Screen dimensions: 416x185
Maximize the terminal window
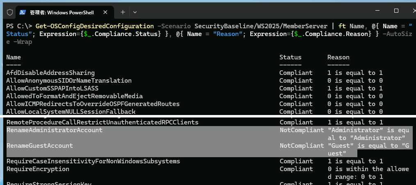396,11
